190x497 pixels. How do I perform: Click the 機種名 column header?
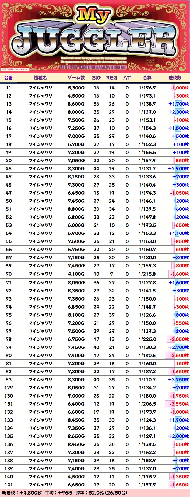tap(40, 78)
